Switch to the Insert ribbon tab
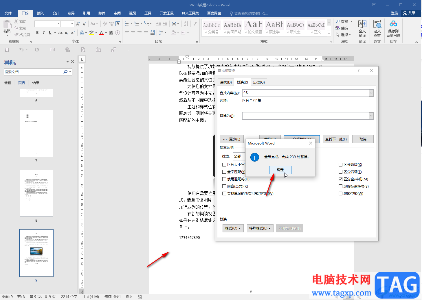This screenshot has width=422, height=300. pyautogui.click(x=41, y=13)
